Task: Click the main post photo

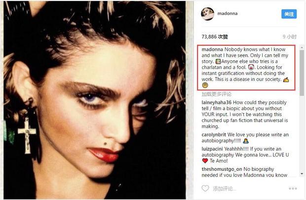Action: 94,100
